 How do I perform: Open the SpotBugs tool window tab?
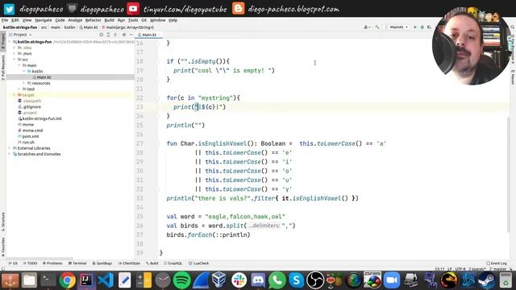(102, 263)
